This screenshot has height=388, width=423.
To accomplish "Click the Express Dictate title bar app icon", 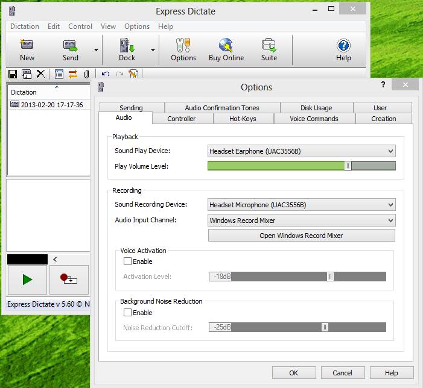I will point(12,11).
